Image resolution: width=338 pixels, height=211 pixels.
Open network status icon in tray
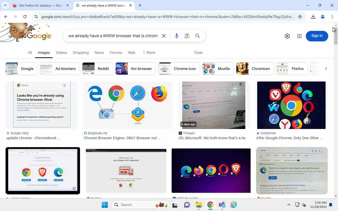pos(297,205)
